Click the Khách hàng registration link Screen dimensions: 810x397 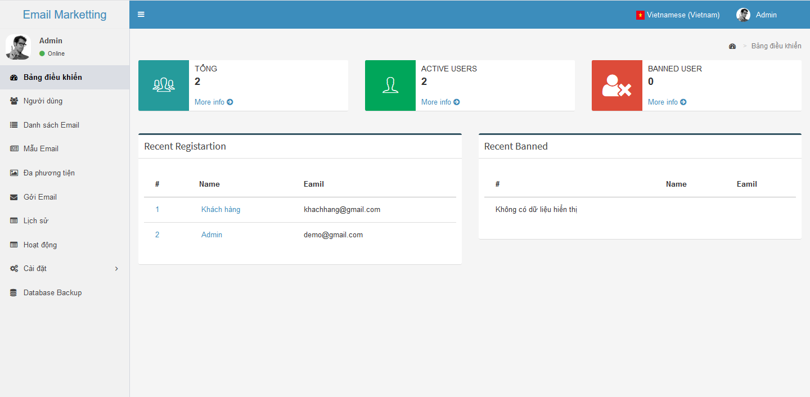click(x=220, y=209)
